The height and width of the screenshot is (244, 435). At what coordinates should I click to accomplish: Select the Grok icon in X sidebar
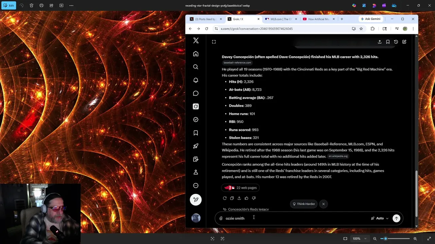click(x=196, y=106)
